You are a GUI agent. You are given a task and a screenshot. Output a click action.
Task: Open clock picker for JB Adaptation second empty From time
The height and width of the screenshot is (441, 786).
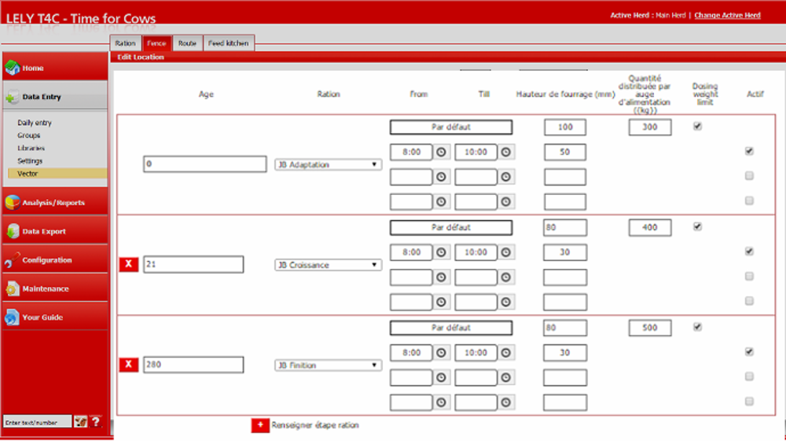441,176
